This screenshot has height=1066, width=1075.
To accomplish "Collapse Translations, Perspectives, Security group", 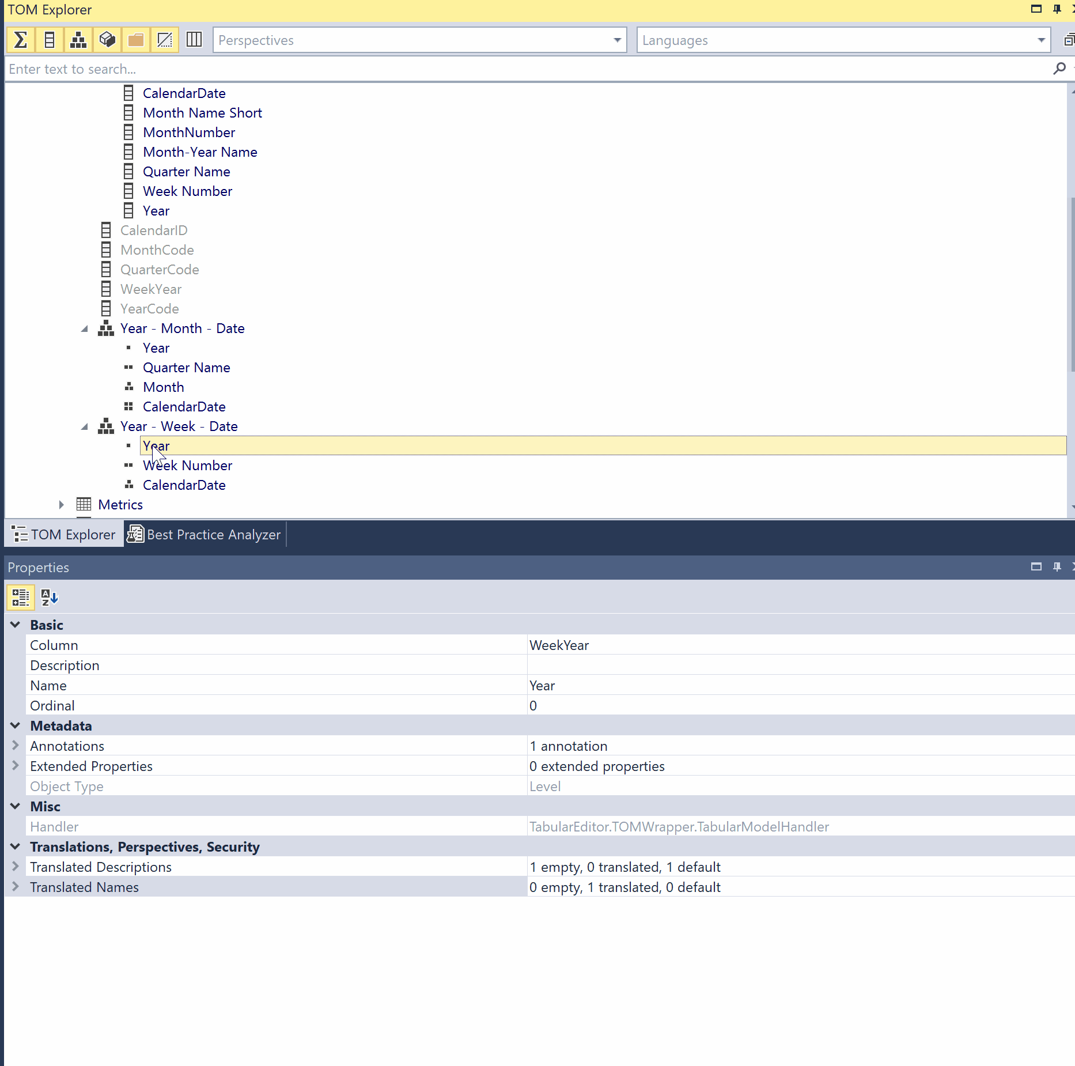I will coord(16,846).
